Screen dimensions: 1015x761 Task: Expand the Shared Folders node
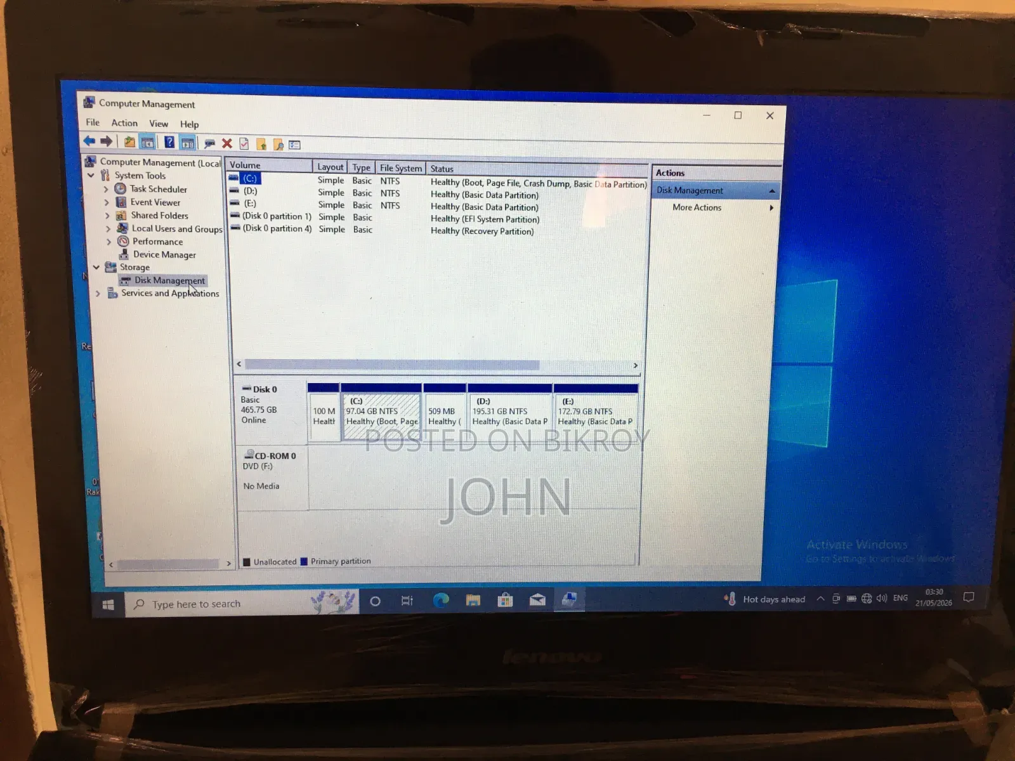tap(107, 216)
